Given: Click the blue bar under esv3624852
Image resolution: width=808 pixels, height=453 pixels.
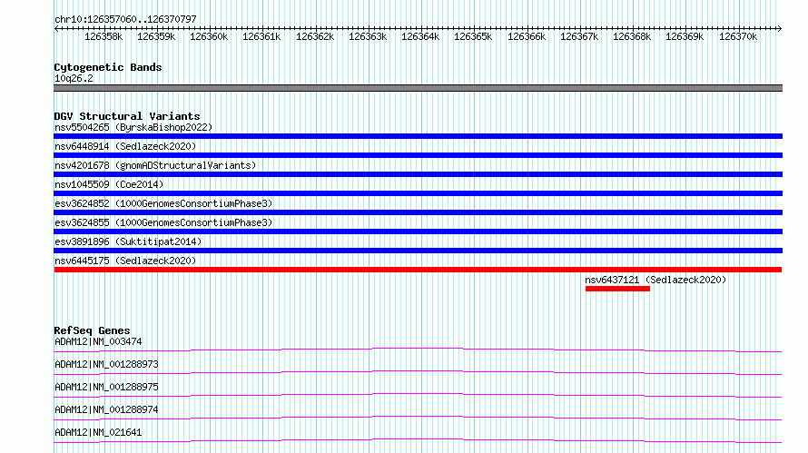Looking at the screenshot, I should tap(418, 212).
